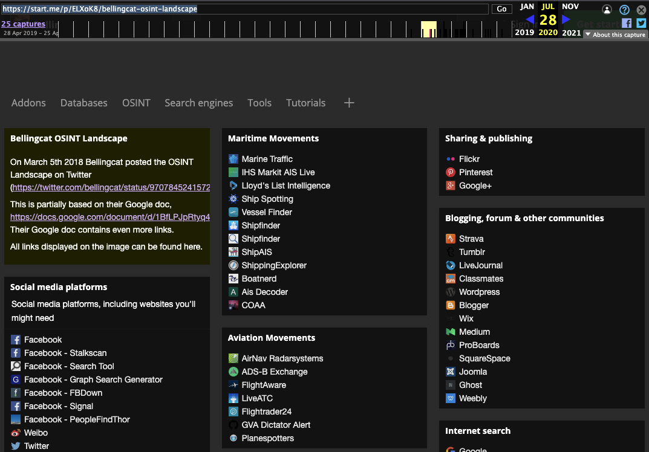Screen dimensions: 649x452
Task: Open the OSINT tab
Action: coord(136,103)
